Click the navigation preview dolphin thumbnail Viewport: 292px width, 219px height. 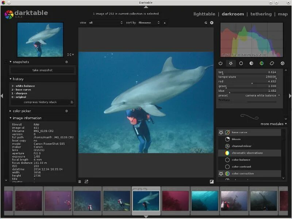[40, 40]
